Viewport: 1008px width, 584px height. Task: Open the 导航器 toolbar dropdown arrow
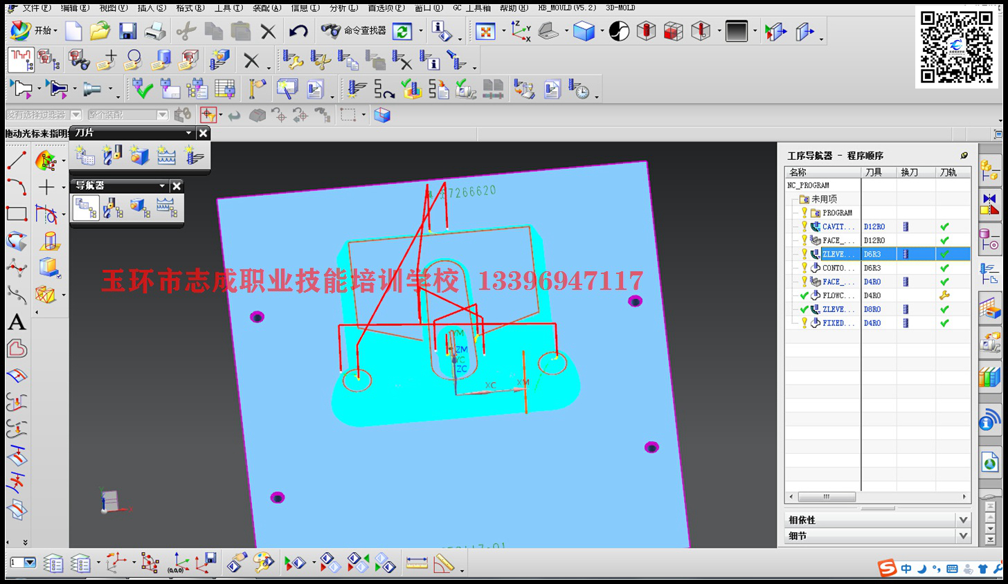tap(162, 185)
